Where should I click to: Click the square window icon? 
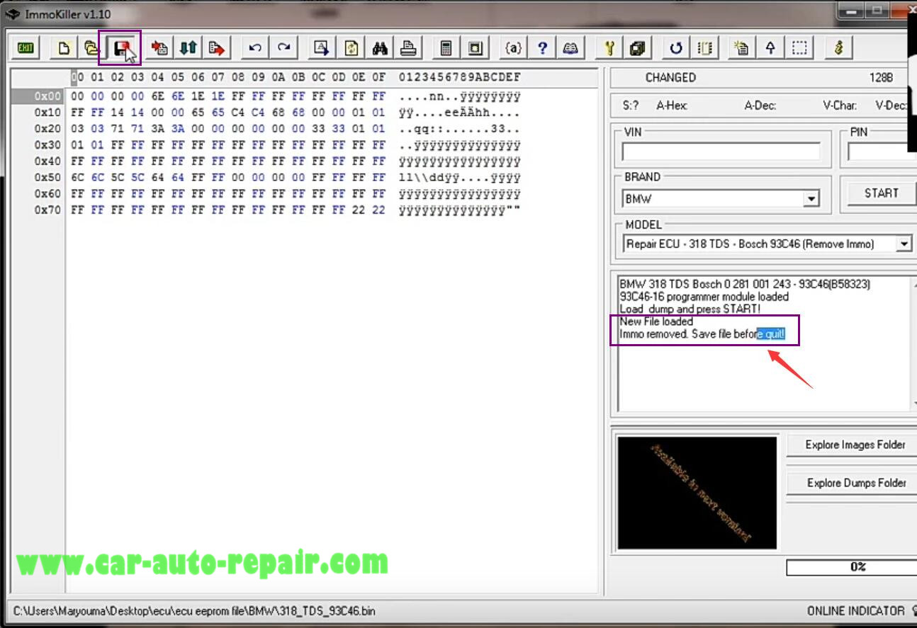click(x=475, y=48)
